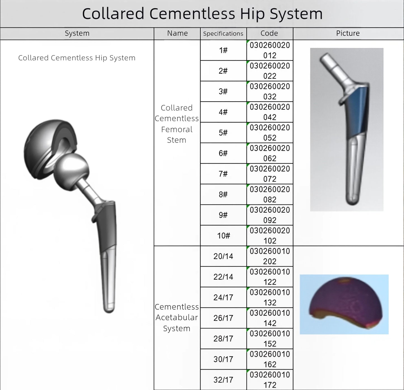The width and height of the screenshot is (404, 390).
Task: Select specification cell '9#'
Action: (x=223, y=215)
